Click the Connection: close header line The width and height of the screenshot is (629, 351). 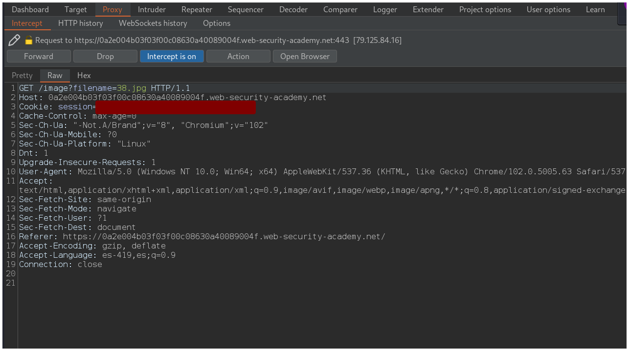point(61,264)
